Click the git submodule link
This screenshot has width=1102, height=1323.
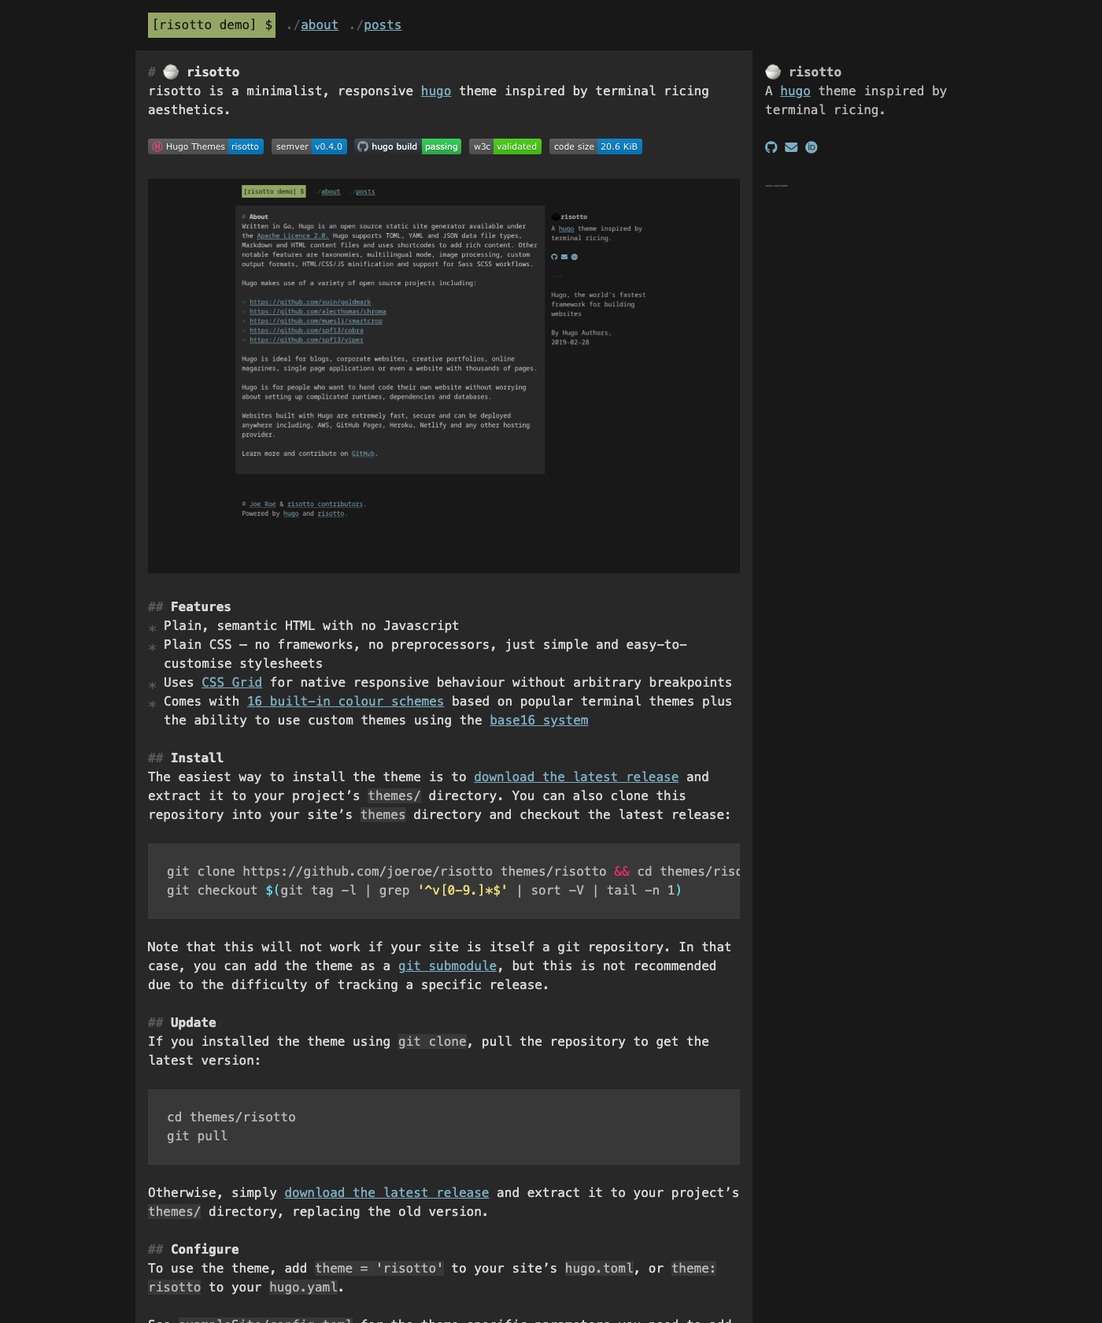[x=447, y=965]
